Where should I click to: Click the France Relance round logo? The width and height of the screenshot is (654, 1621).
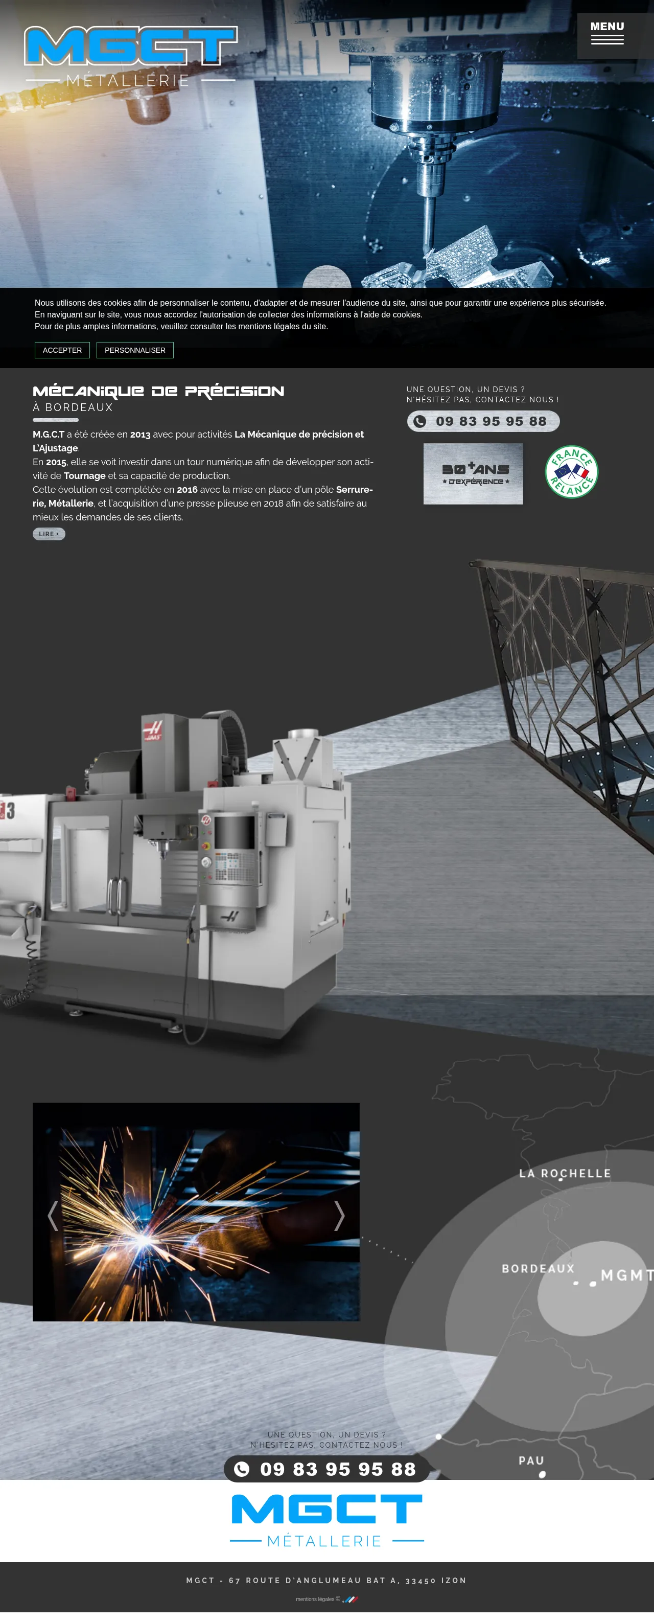point(571,472)
